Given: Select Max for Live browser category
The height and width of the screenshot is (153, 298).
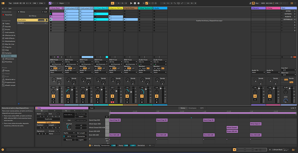Looking at the screenshot, I should coord(10,44).
